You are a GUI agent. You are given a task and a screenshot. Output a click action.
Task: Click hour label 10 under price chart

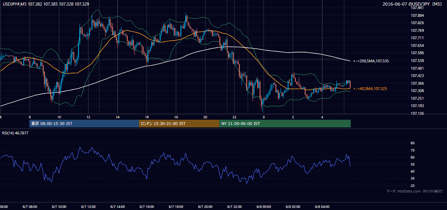coord(59,117)
